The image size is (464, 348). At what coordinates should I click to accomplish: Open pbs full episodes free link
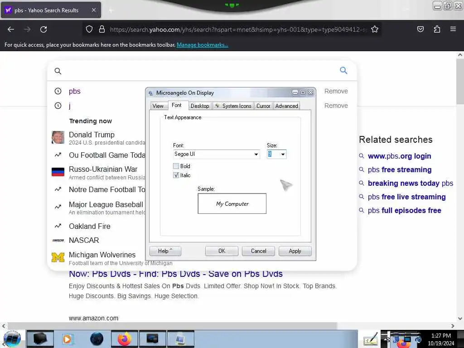(x=404, y=210)
